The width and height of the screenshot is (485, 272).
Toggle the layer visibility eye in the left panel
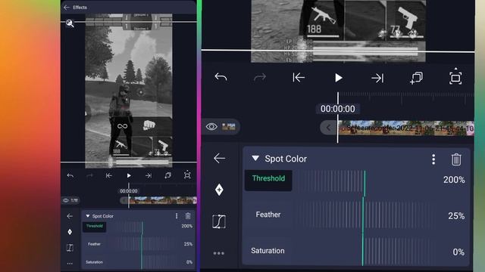[x=66, y=200]
